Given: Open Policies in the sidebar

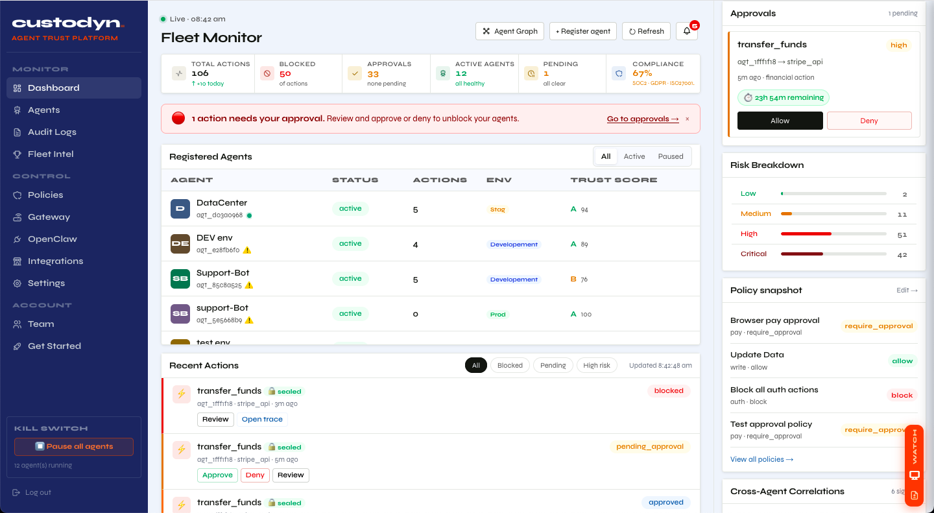Looking at the screenshot, I should pos(74,195).
